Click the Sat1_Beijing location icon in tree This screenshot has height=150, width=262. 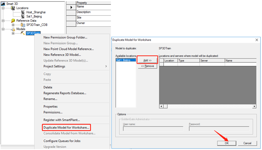23,16
